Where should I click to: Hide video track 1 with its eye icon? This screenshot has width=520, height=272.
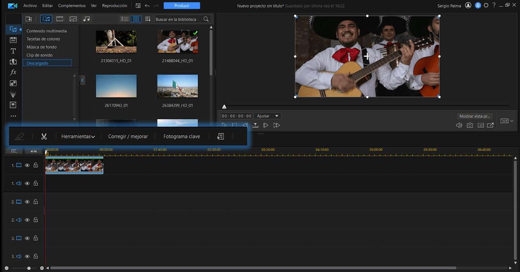[x=27, y=165]
